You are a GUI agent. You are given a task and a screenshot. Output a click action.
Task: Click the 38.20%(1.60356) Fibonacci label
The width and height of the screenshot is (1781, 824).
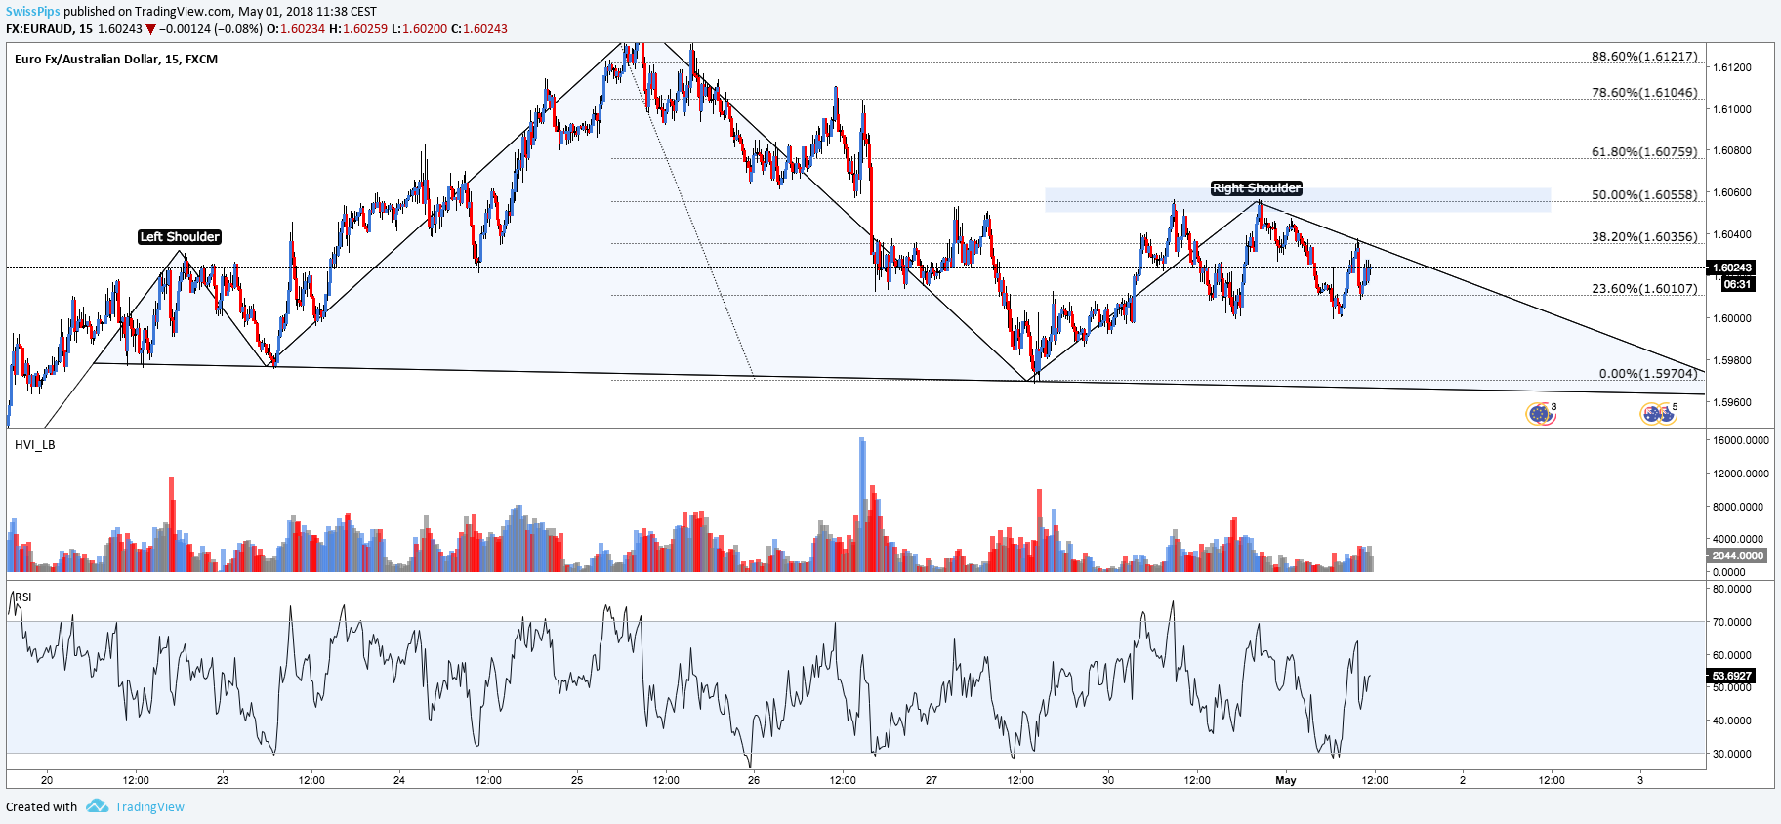[x=1644, y=237]
